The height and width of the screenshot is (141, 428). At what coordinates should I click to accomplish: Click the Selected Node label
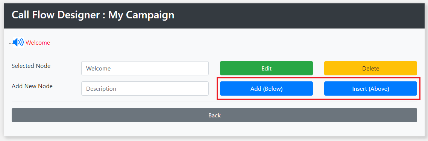pos(31,66)
